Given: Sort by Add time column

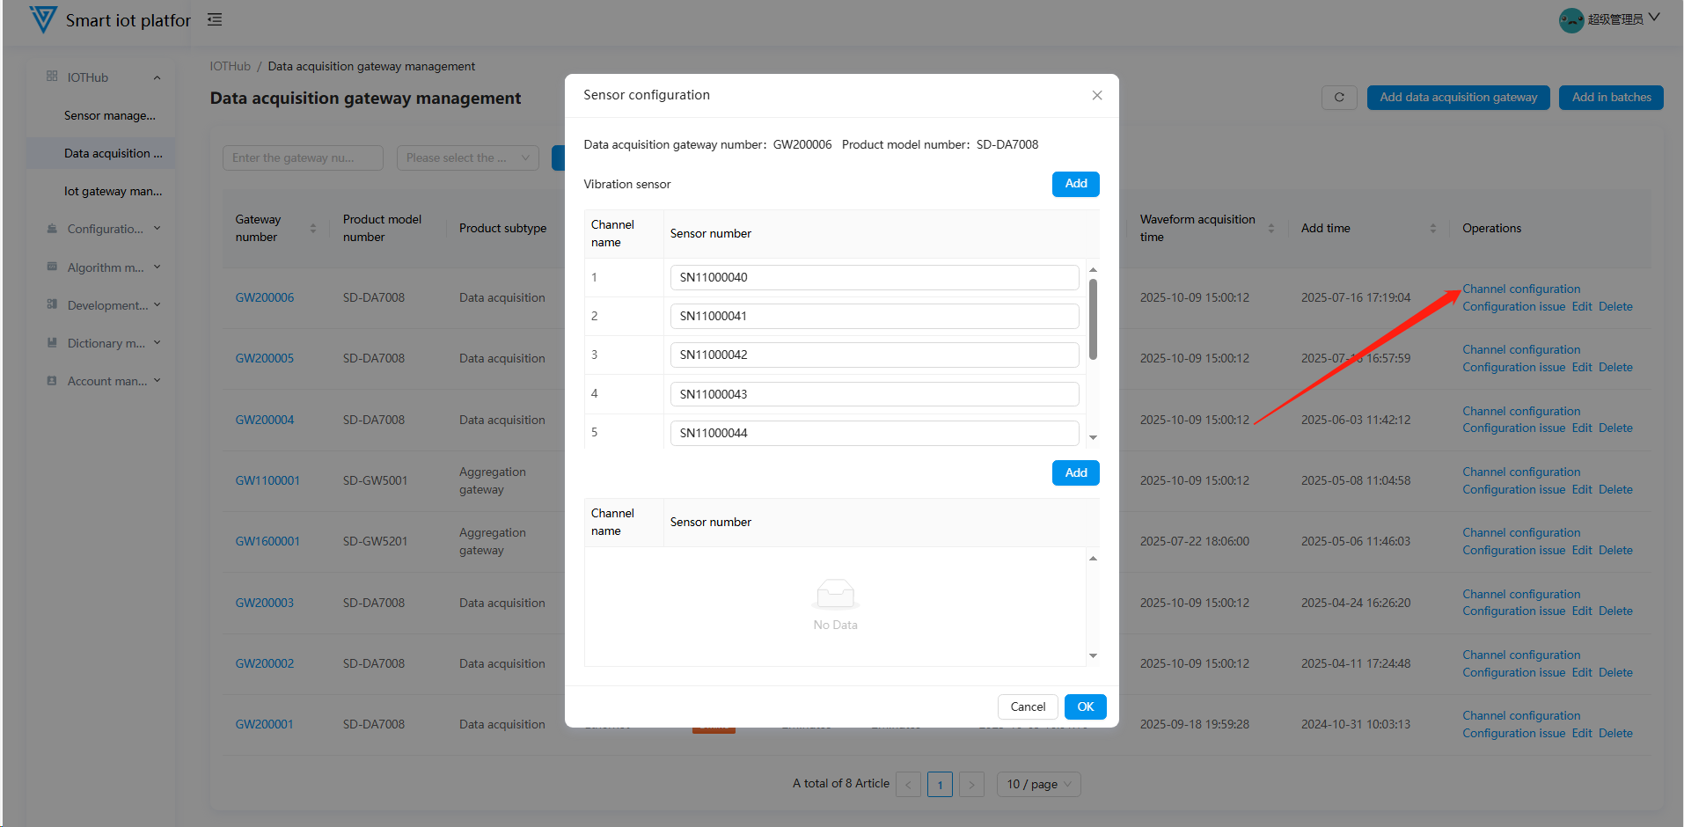Looking at the screenshot, I should click(x=1432, y=229).
